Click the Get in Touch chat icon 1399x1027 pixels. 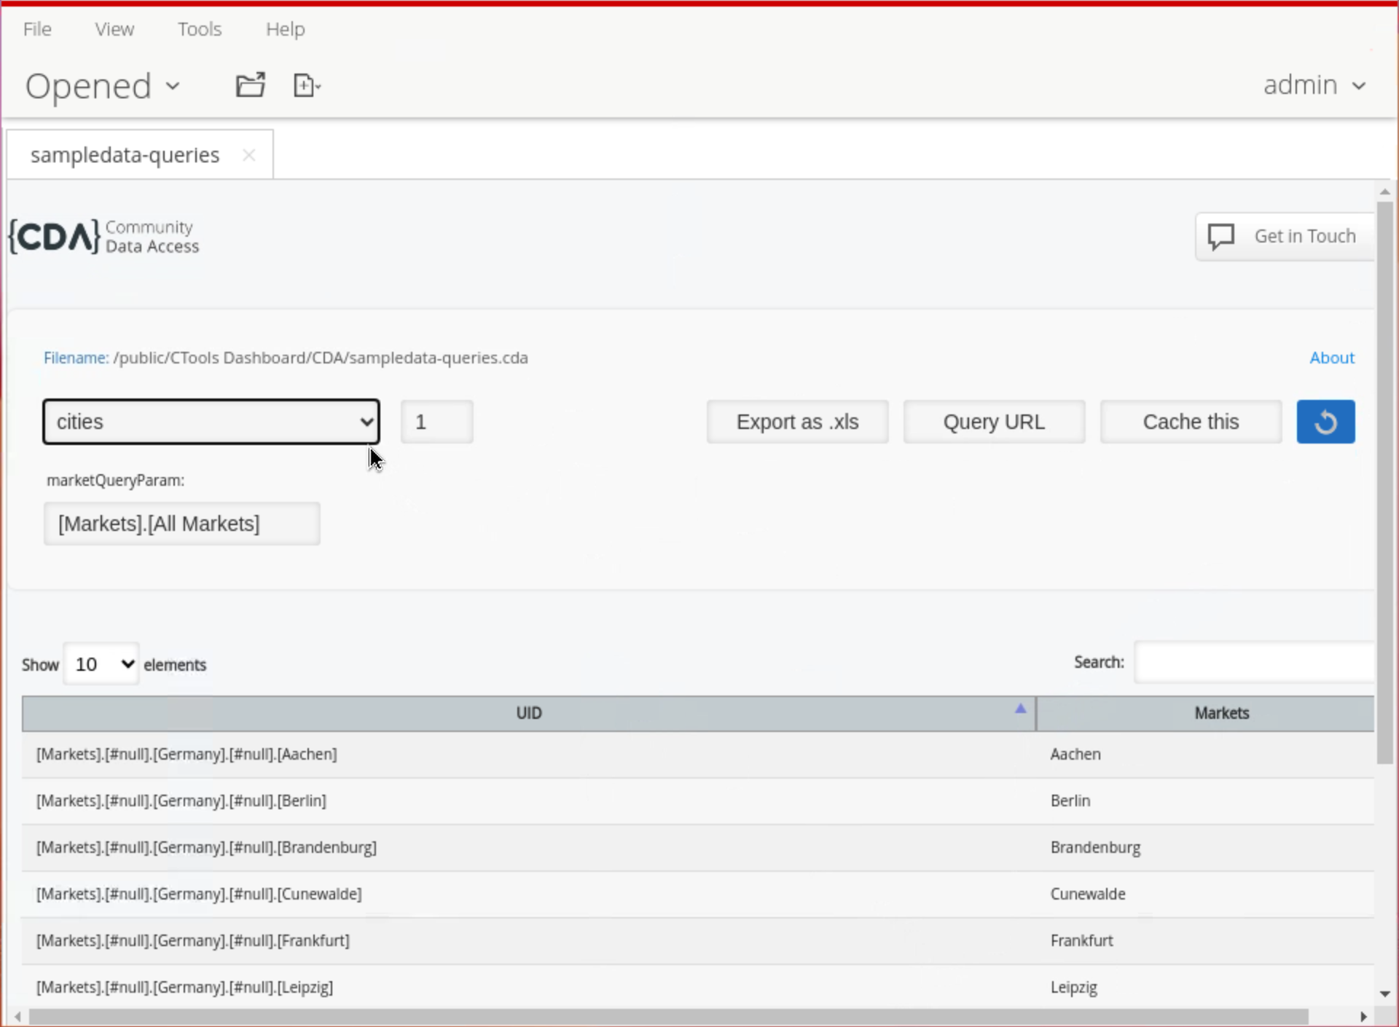tap(1221, 236)
